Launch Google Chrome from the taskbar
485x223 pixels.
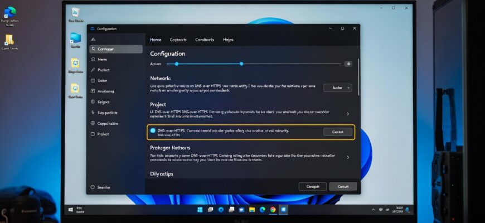(x=273, y=210)
